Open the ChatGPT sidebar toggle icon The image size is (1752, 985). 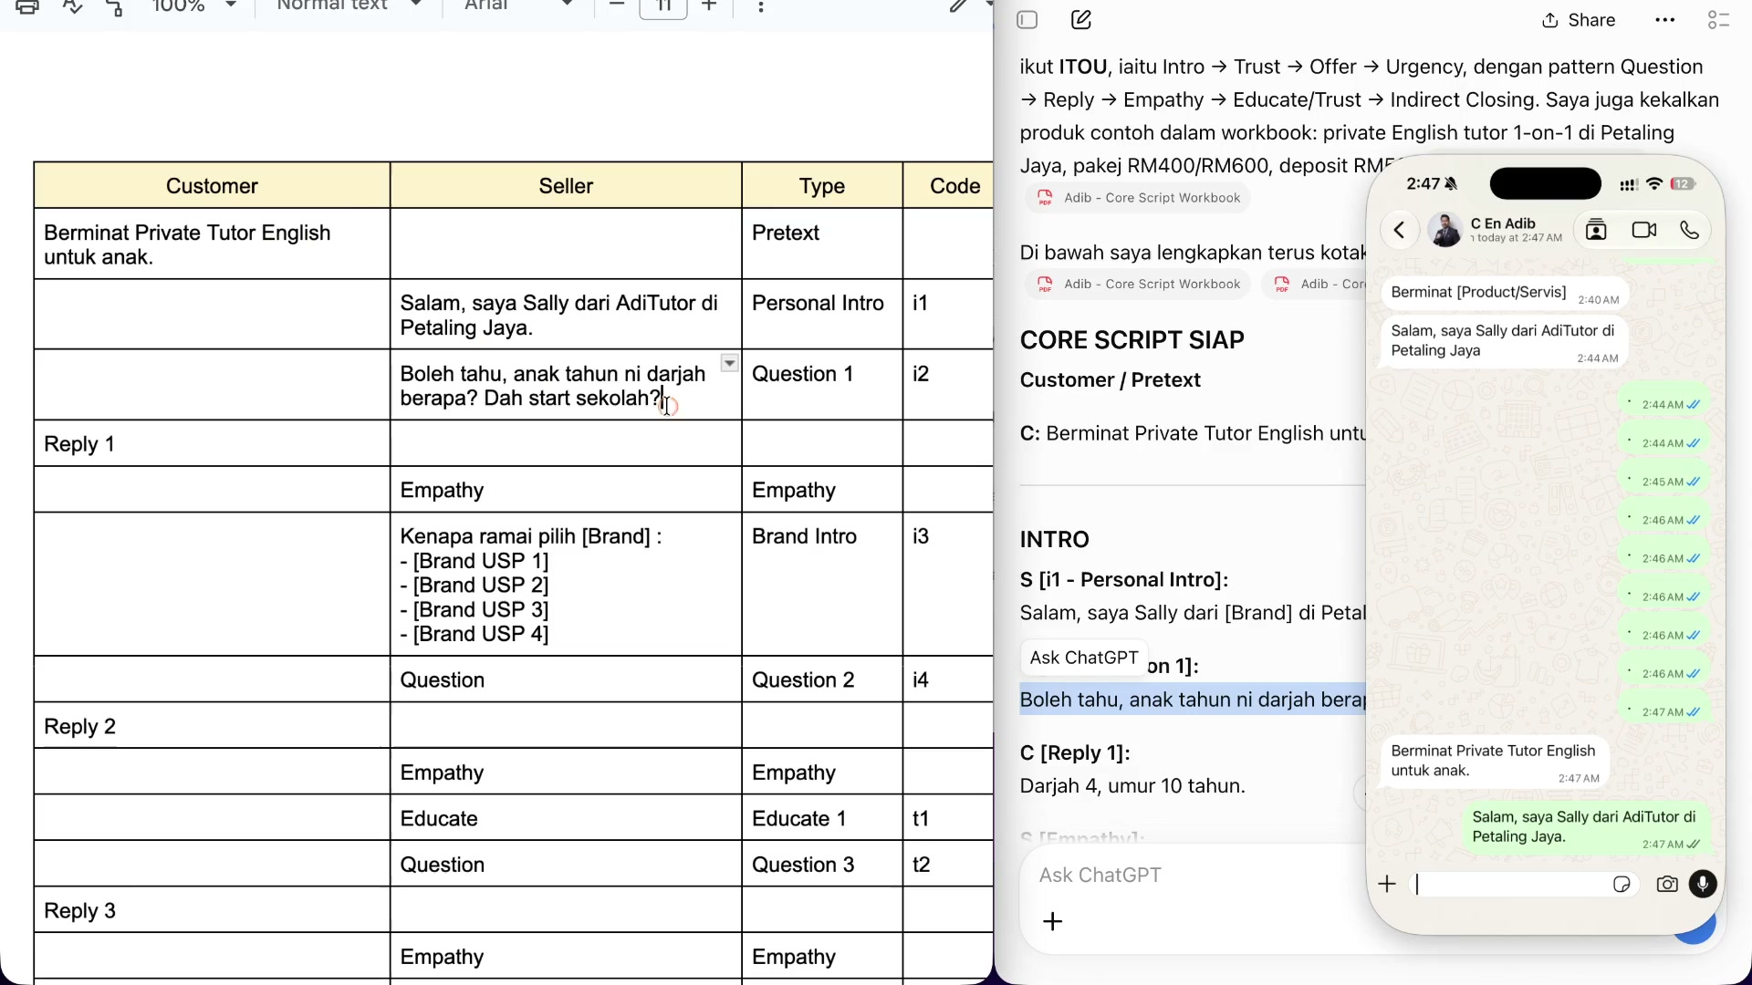1027,20
